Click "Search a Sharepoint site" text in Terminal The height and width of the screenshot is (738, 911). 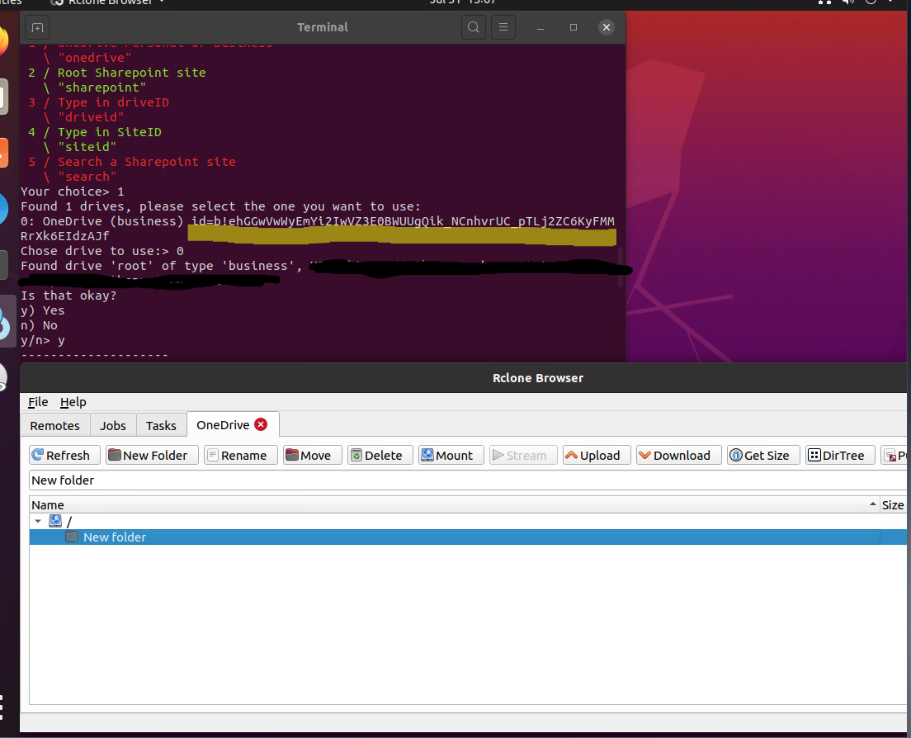[x=146, y=162]
